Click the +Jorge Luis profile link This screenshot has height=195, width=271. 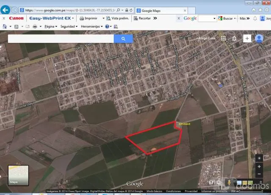coord(206,38)
